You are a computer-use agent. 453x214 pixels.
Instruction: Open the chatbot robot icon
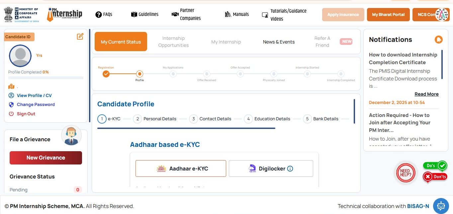441,206
